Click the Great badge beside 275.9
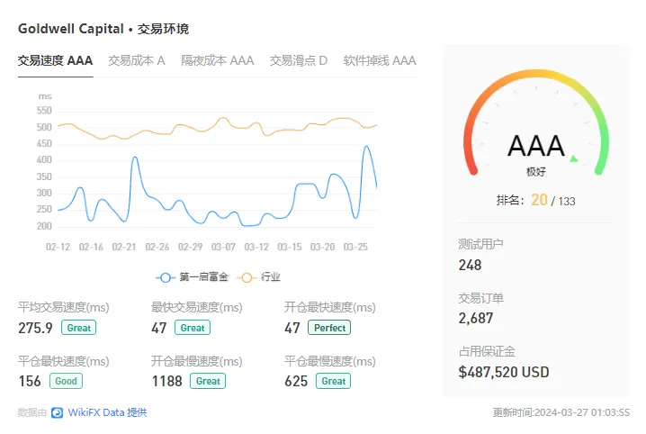Viewport: 646px width, 434px height. coord(78,328)
